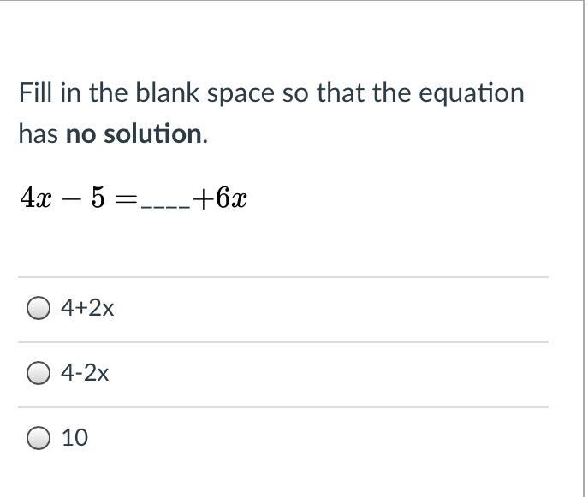This screenshot has height=497, width=588.
Task: Click empty area right of 4-2x option row
Action: (330, 375)
